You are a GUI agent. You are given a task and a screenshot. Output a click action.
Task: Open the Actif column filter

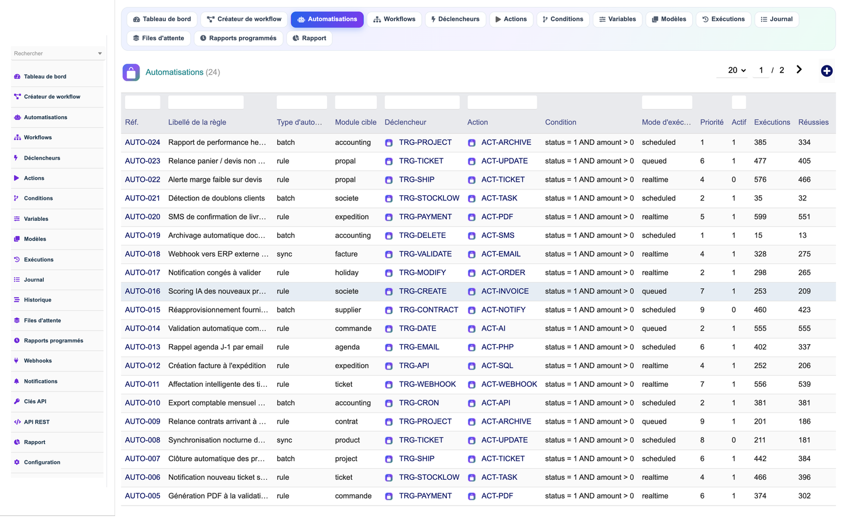[x=739, y=102]
